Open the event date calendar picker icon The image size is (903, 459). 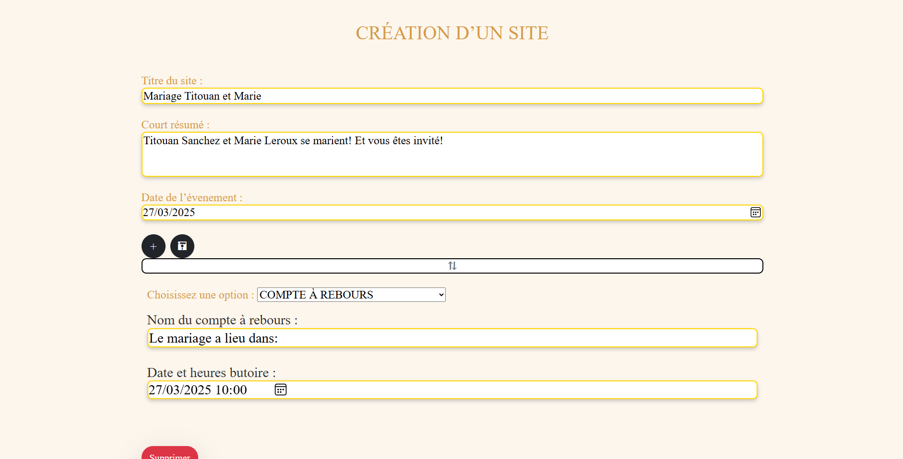point(756,212)
